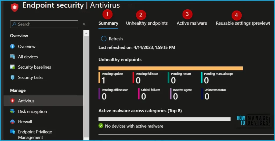Click the Firewall cloud icon
The image size is (275, 141).
point(12,121)
